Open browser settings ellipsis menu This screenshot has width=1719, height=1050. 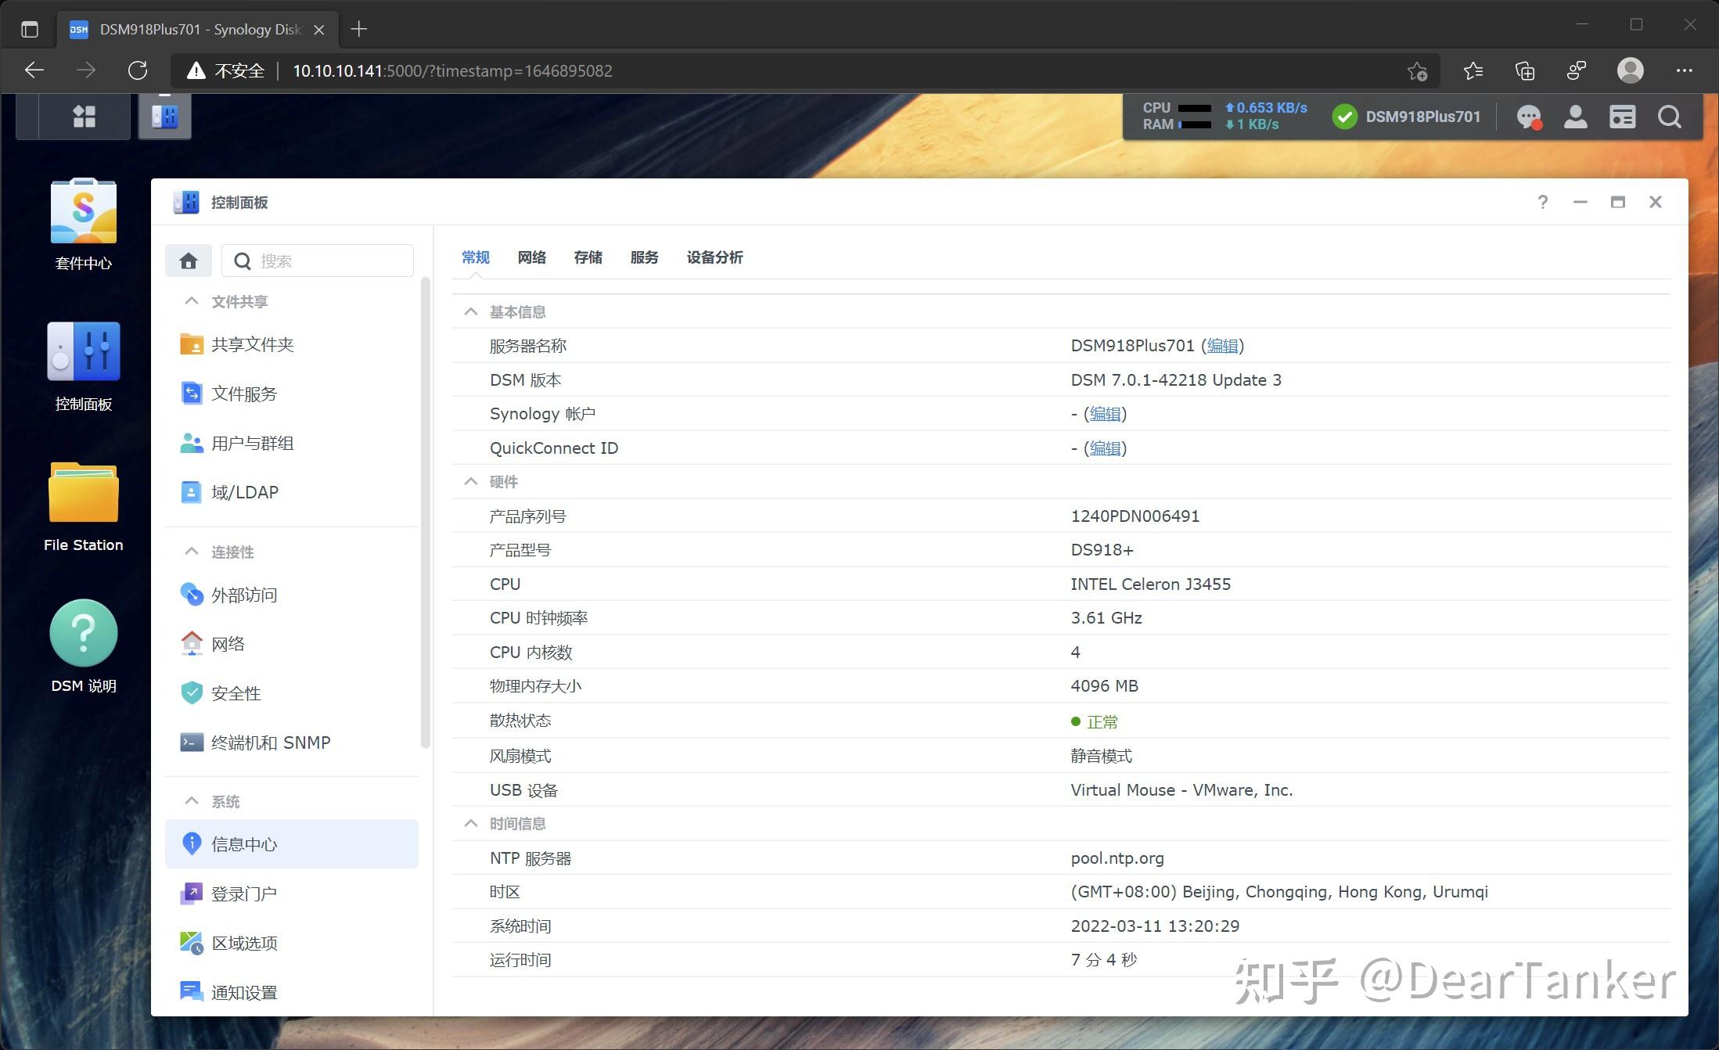[x=1684, y=71]
